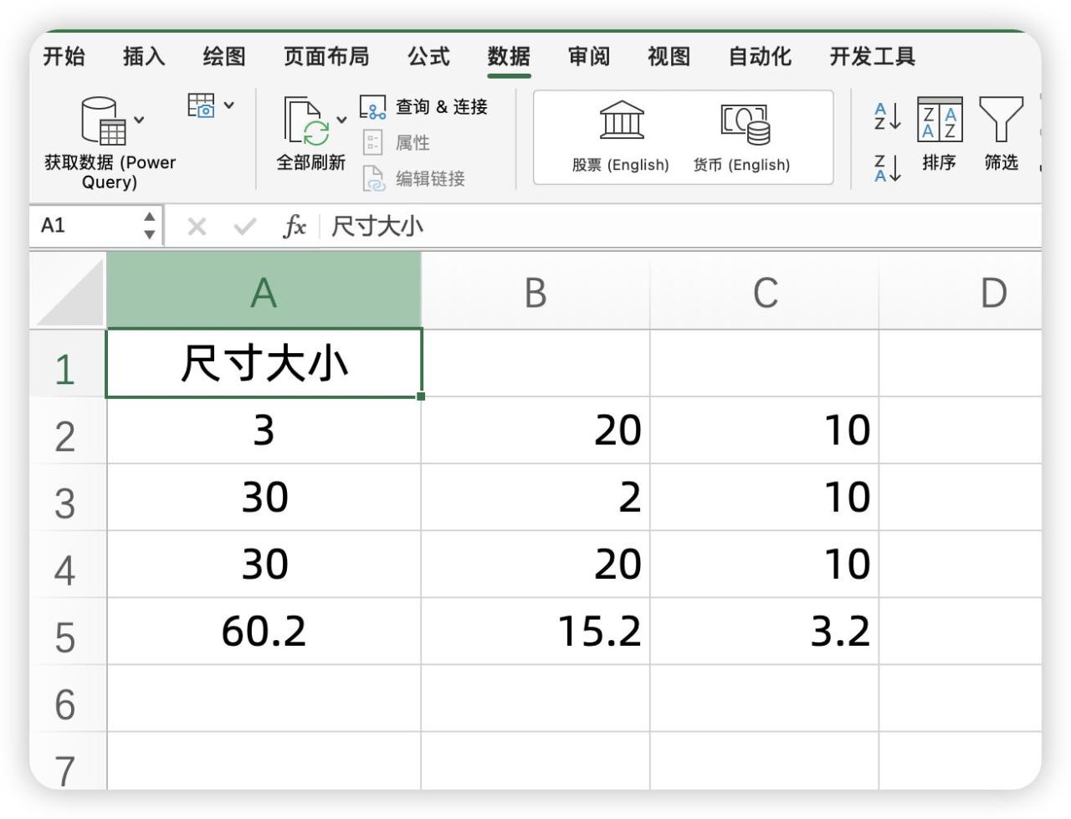Click cell A4 with value 30
The image size is (1071, 819).
264,565
